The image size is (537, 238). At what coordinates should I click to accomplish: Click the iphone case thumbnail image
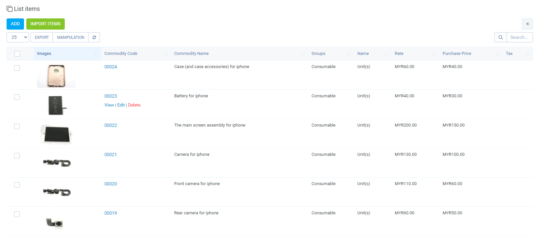coord(56,76)
